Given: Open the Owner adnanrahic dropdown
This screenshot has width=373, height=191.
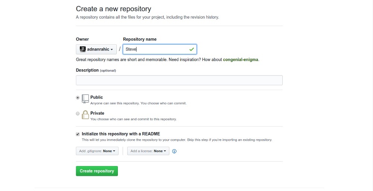Looking at the screenshot, I should click(96, 49).
